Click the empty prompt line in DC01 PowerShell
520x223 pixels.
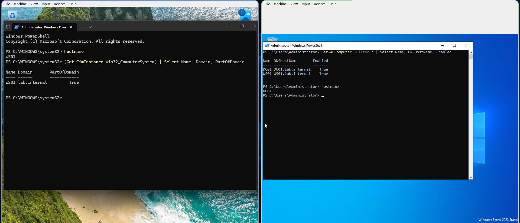[293, 95]
